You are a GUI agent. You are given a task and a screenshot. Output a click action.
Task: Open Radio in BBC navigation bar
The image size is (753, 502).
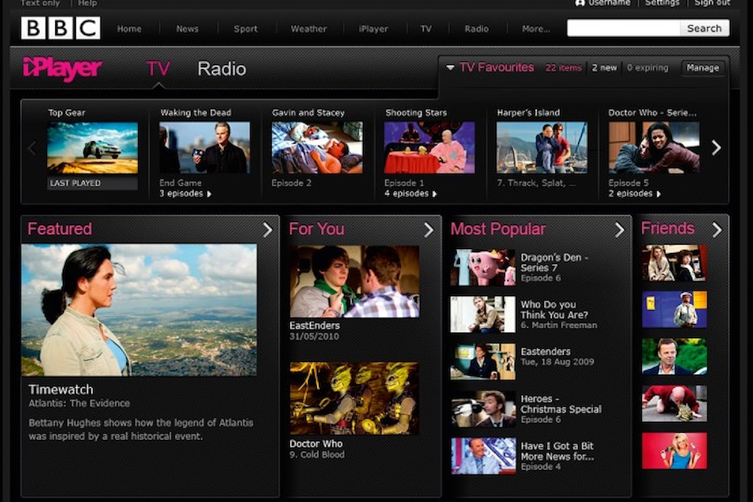[x=476, y=29]
